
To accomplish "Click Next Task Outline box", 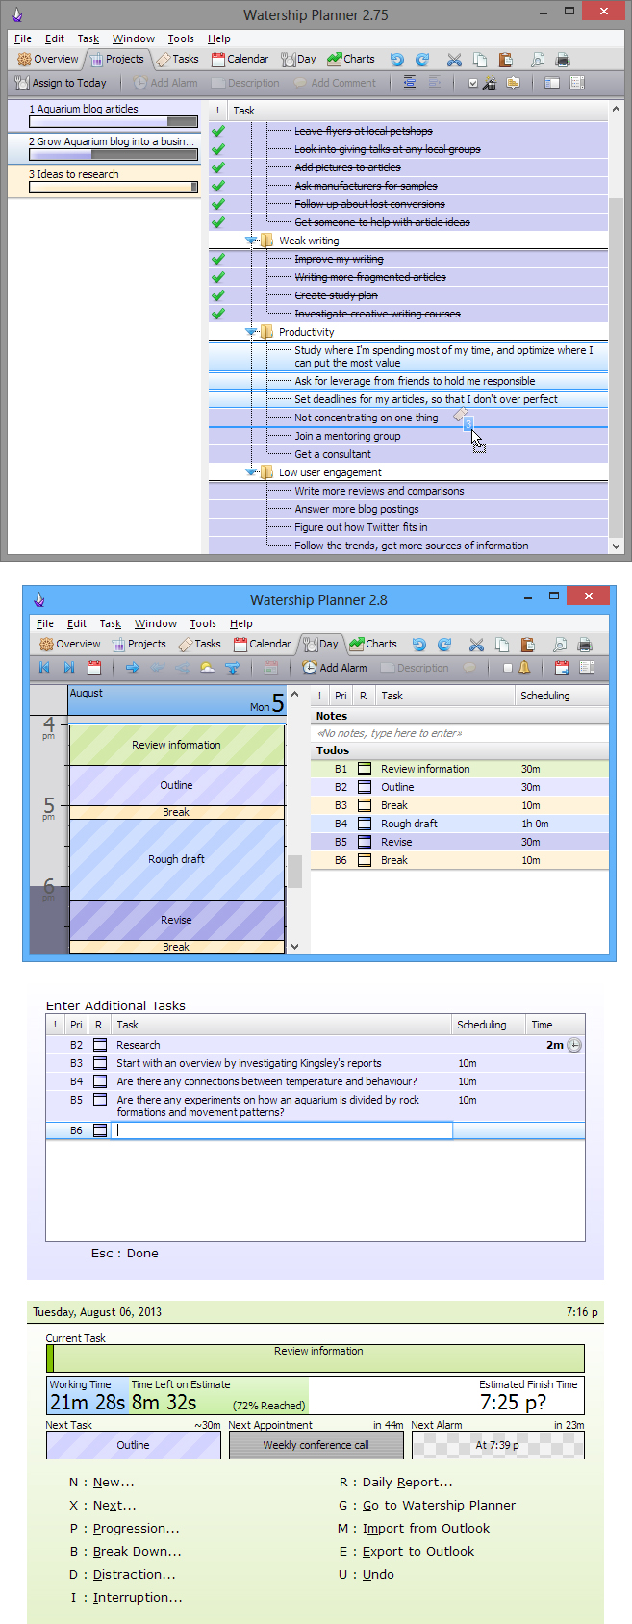I will tap(134, 1445).
